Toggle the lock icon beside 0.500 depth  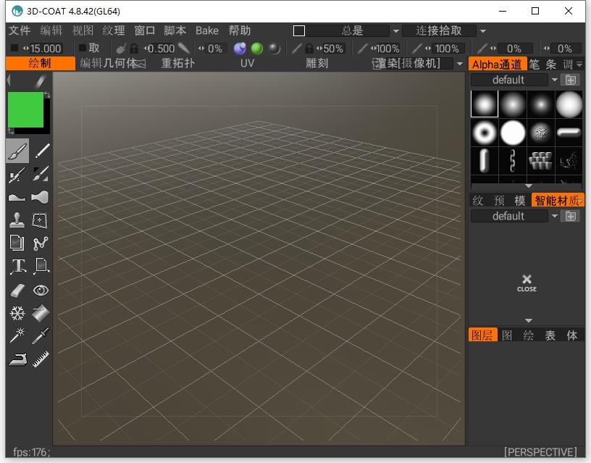(x=134, y=49)
